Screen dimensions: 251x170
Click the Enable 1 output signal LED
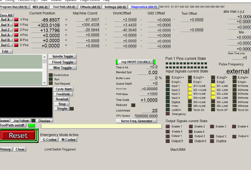168,126
